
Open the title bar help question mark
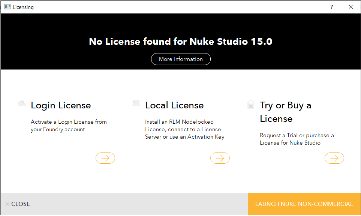tap(331, 7)
